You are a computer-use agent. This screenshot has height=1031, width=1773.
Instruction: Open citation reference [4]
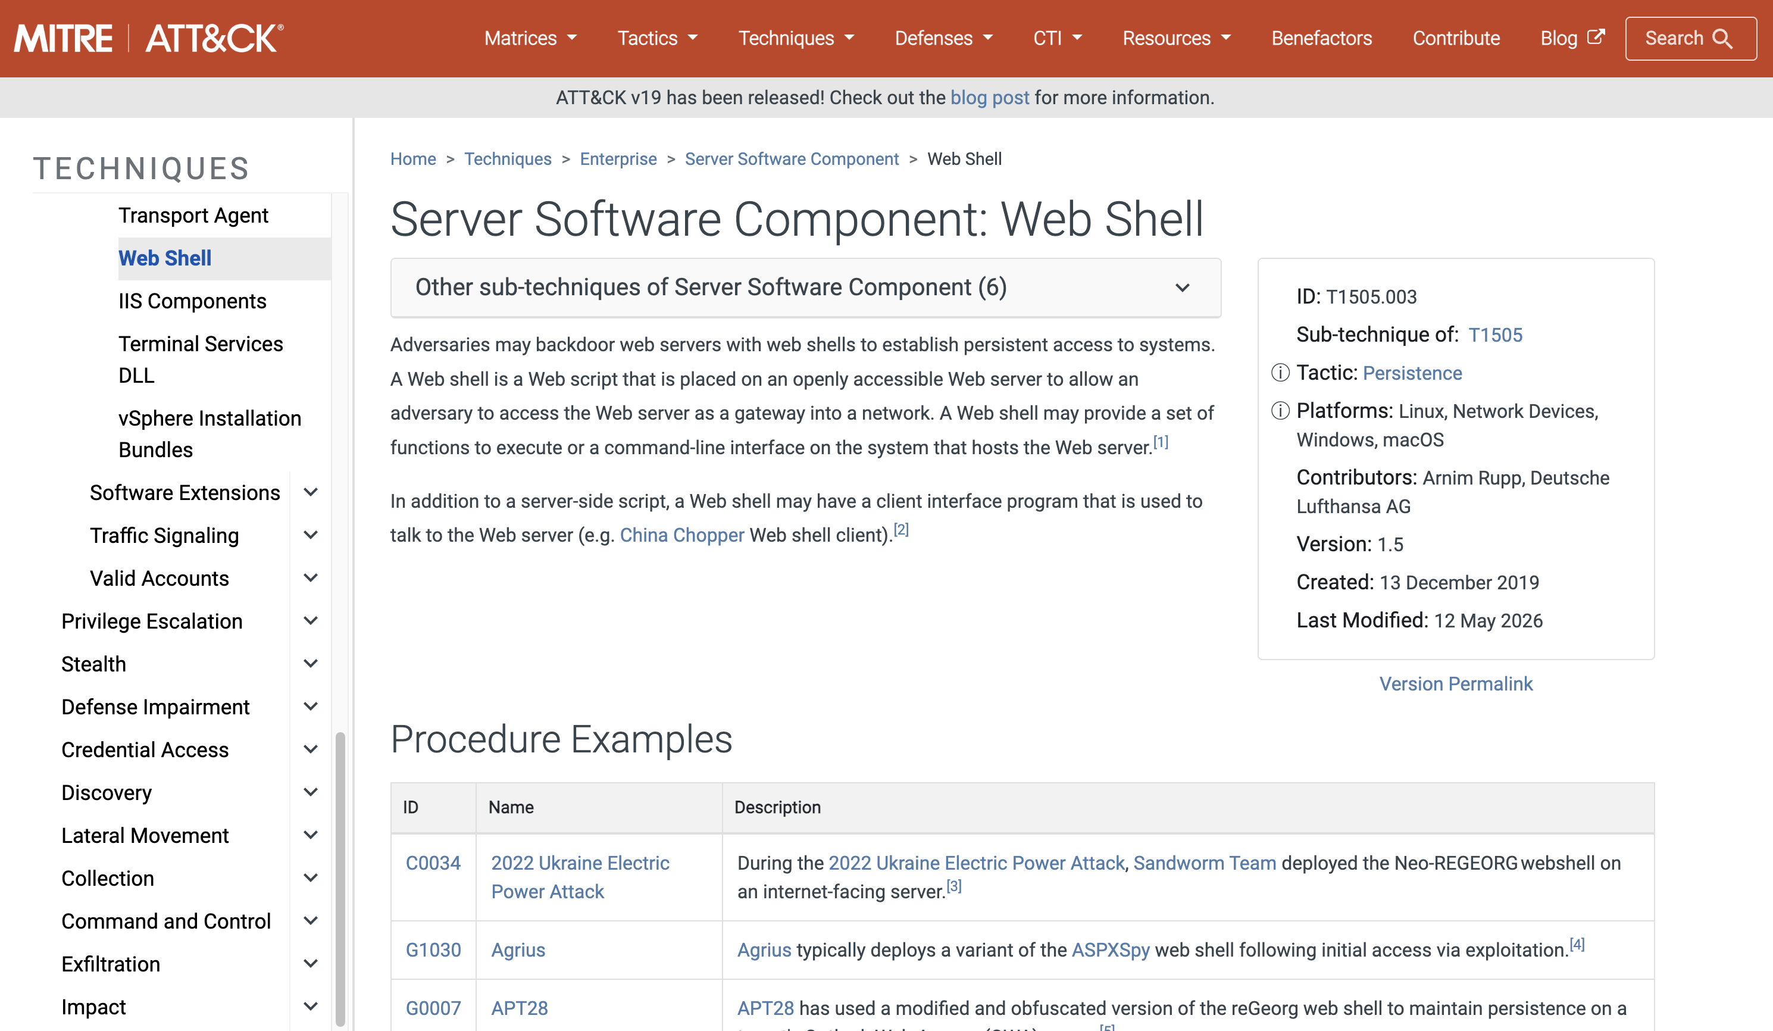[x=1577, y=945]
